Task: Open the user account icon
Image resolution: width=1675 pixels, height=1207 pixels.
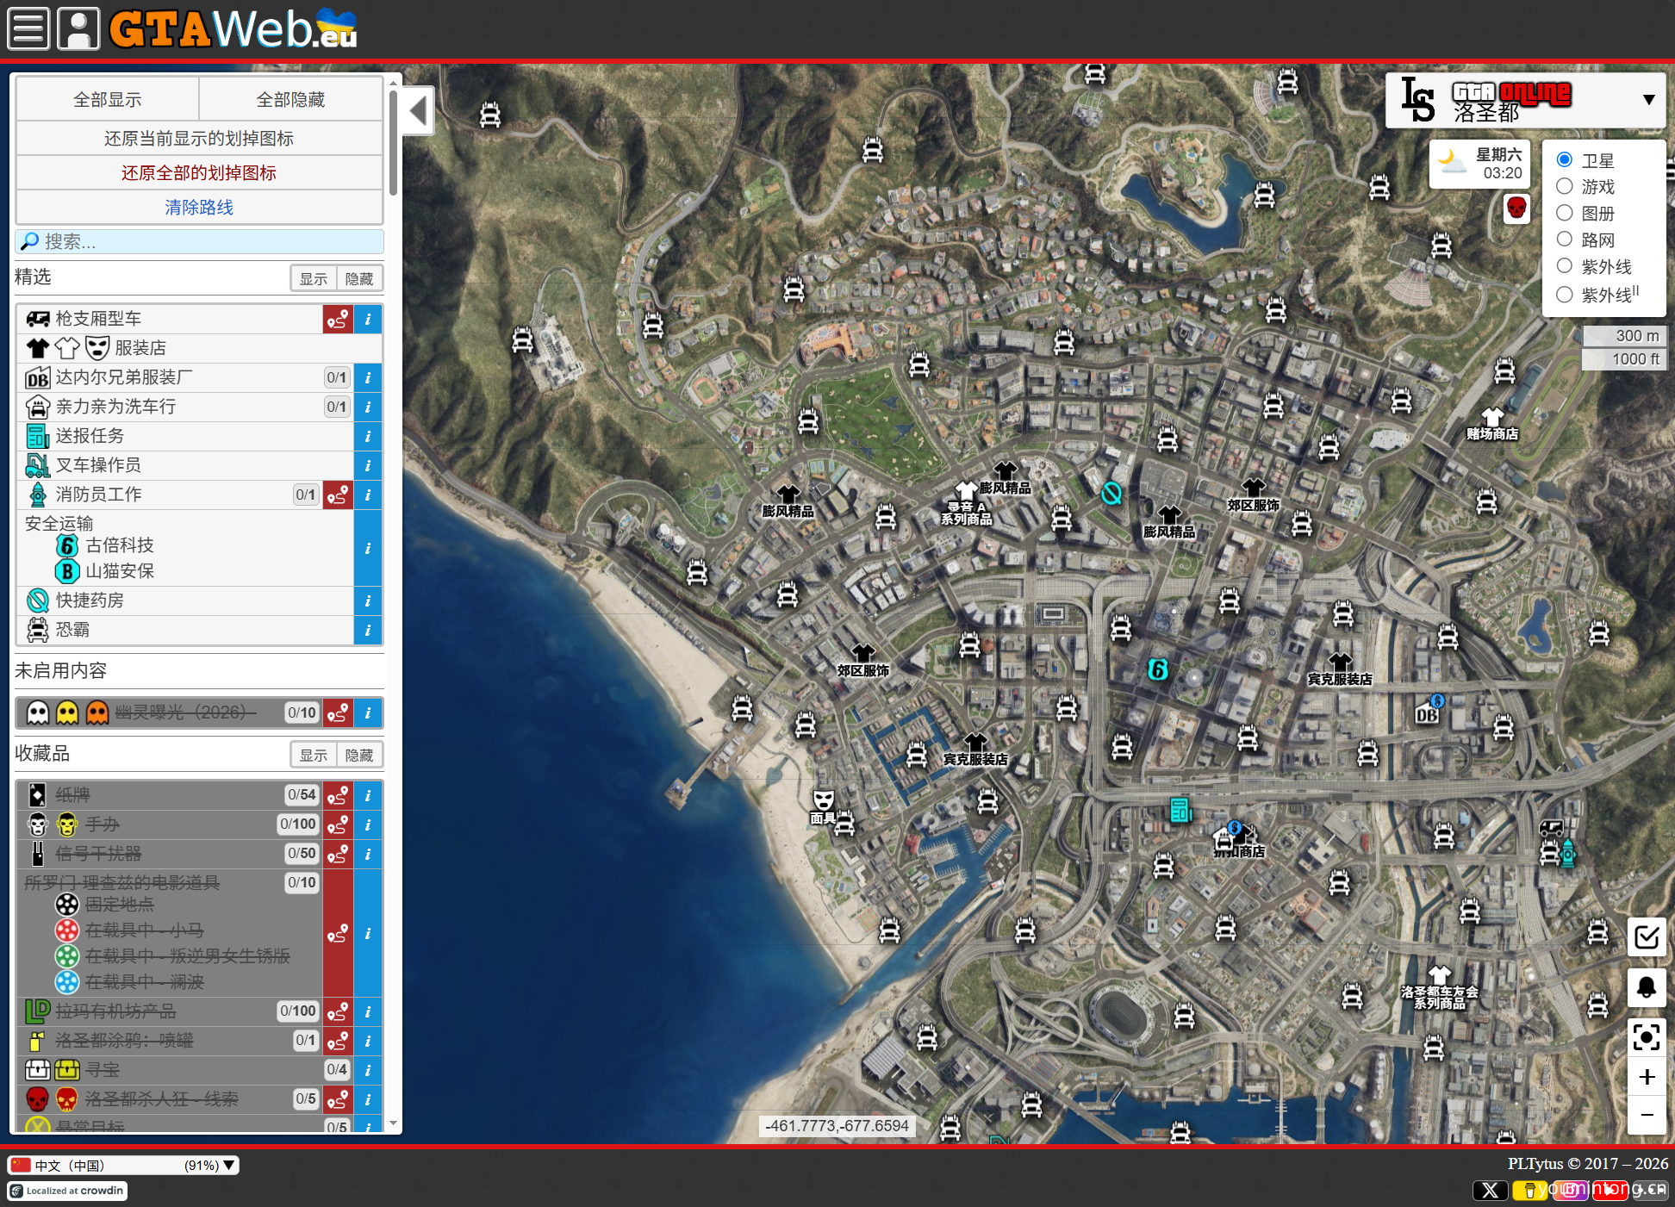Action: click(78, 28)
